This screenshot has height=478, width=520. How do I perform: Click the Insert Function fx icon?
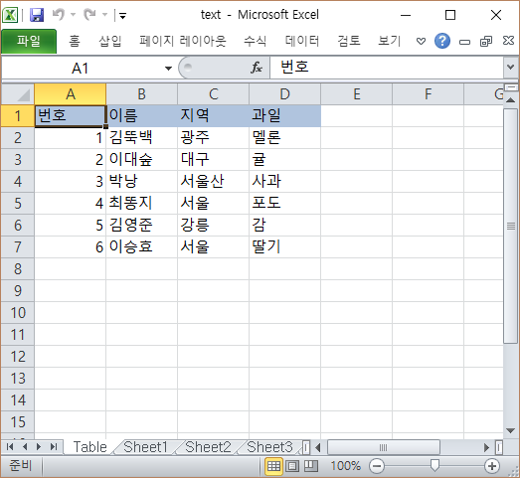[x=257, y=68]
